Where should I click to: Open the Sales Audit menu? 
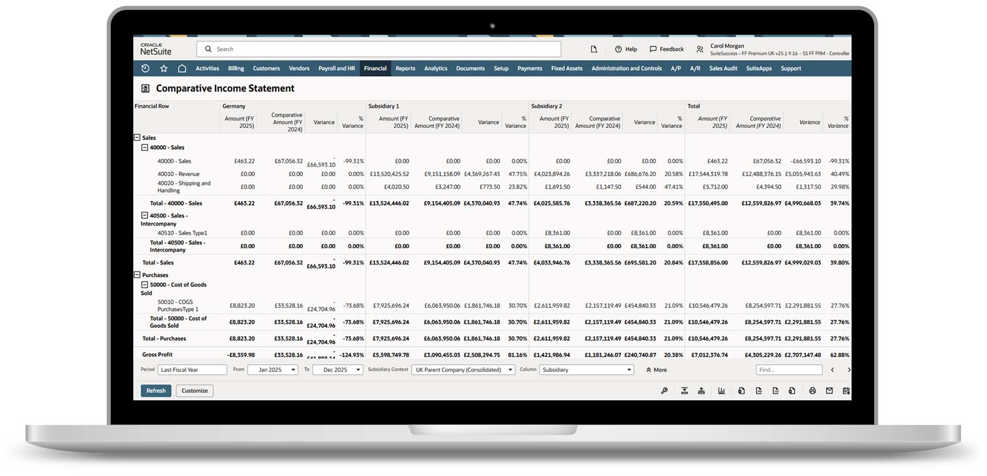tap(723, 69)
